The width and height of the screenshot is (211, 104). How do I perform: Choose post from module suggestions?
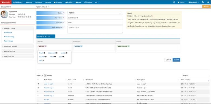[60, 57]
